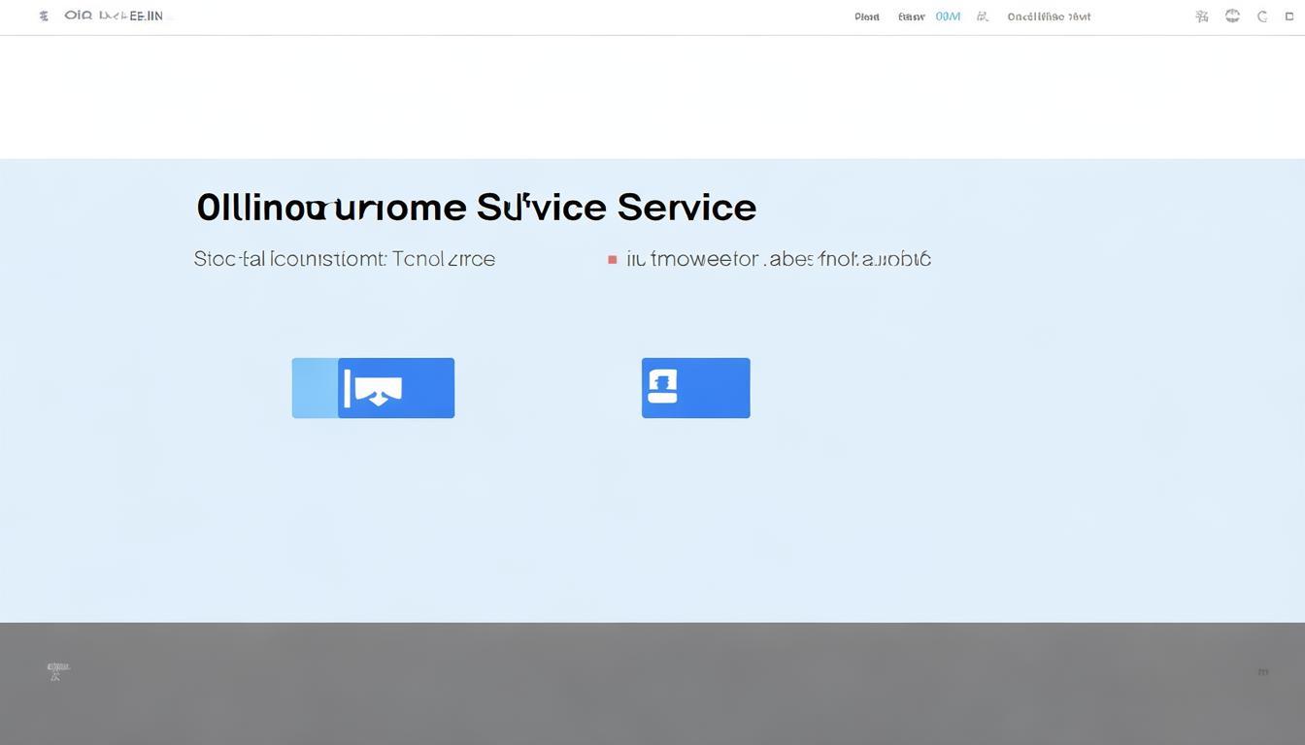Open the 'Etasw' item in the top navigation
Screen dimensions: 1305x745
[911, 16]
